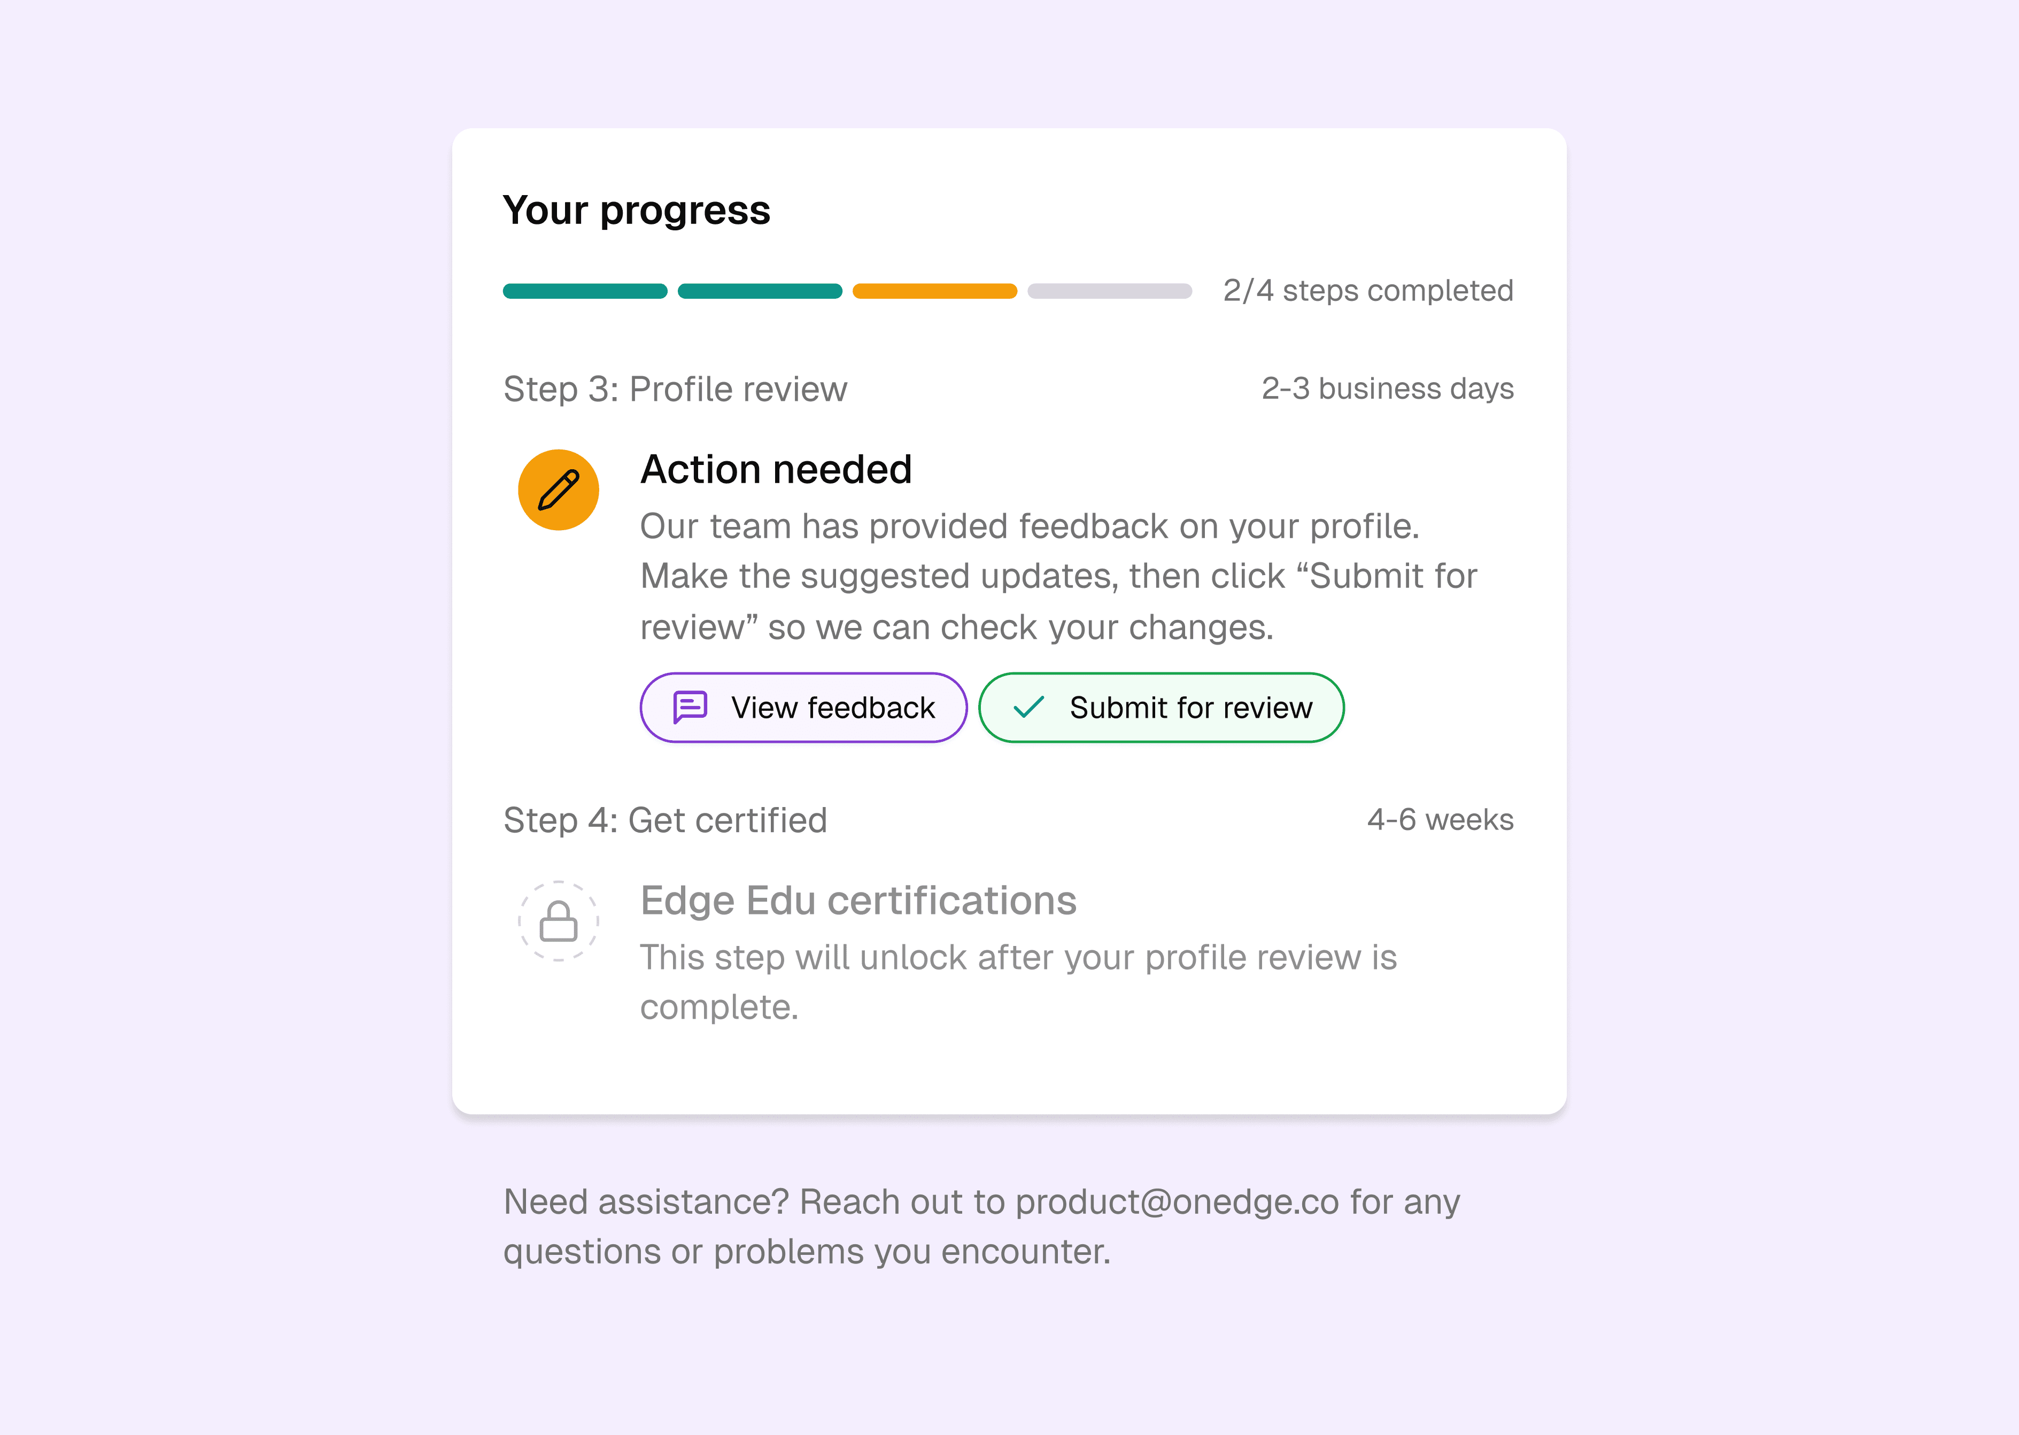Click the Edge Edu certifications title
The height and width of the screenshot is (1435, 2019).
(x=858, y=901)
